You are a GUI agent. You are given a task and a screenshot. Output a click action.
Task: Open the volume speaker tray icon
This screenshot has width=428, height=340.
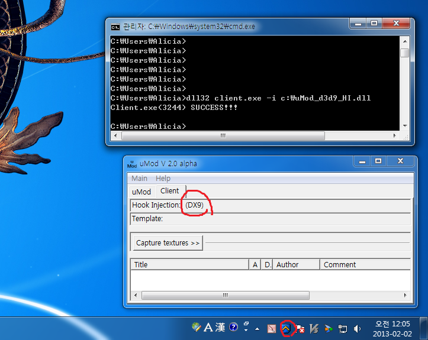(357, 328)
